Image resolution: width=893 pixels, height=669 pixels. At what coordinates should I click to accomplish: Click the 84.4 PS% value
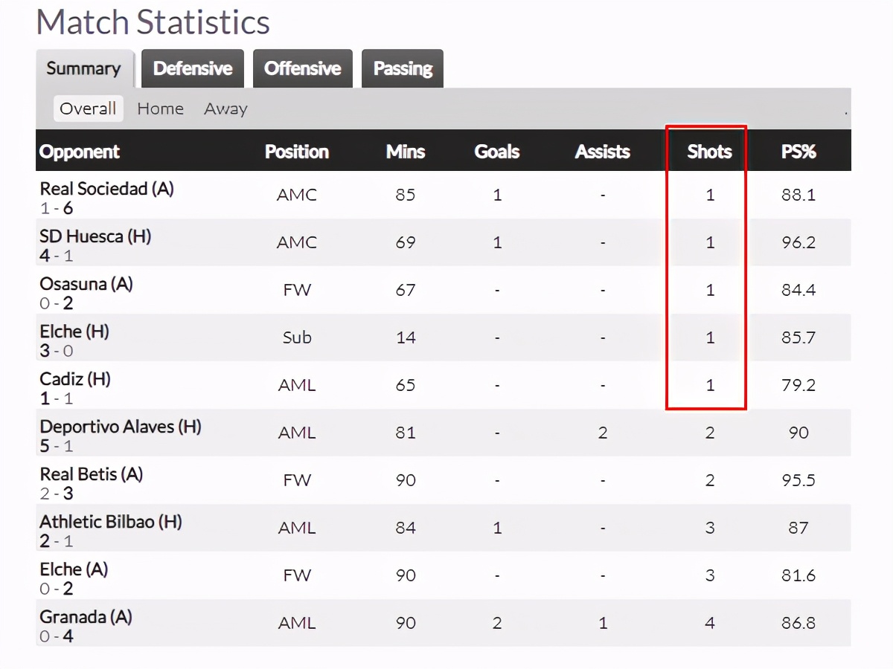(x=798, y=290)
